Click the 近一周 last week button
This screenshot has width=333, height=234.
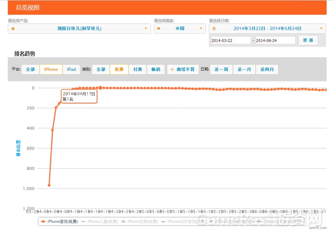click(221, 69)
